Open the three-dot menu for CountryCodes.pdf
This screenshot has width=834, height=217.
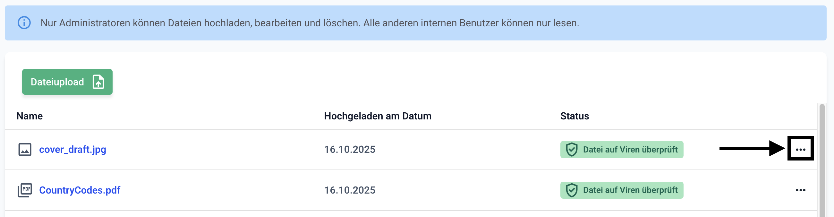point(800,190)
